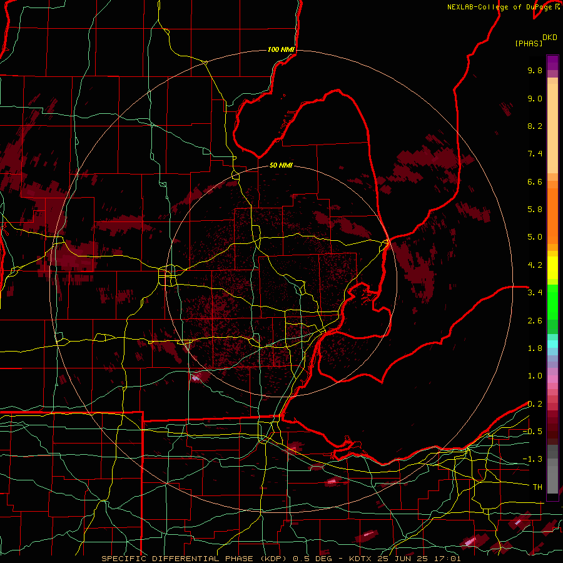Viewport: 563px width, 563px height.
Task: Click the 2.6 value on the color scale
Action: (x=535, y=321)
